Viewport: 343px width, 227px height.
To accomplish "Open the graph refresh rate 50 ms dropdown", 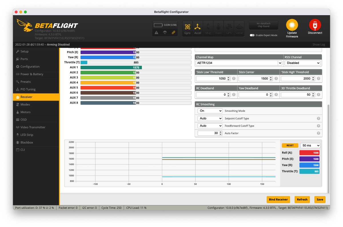I will [x=310, y=145].
